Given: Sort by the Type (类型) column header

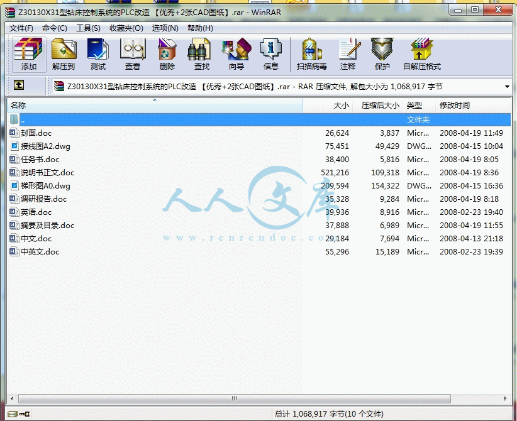Looking at the screenshot, I should click(x=420, y=106).
